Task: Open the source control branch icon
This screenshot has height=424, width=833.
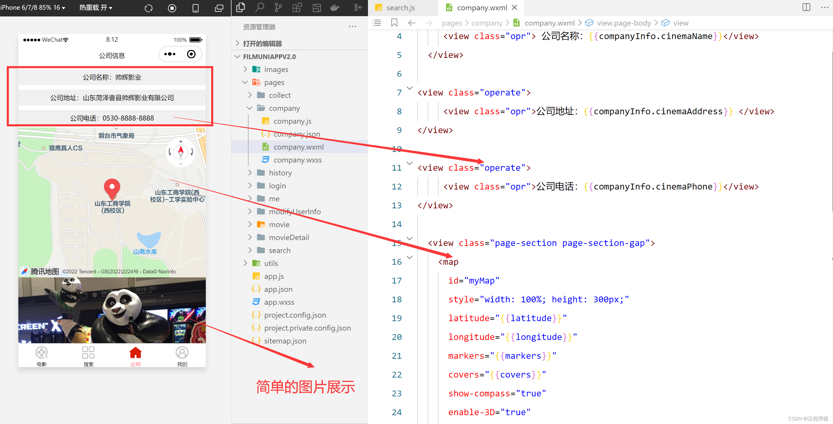Action: pos(278,7)
